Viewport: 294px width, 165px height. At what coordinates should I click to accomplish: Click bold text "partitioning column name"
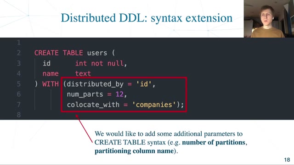coord(134,151)
